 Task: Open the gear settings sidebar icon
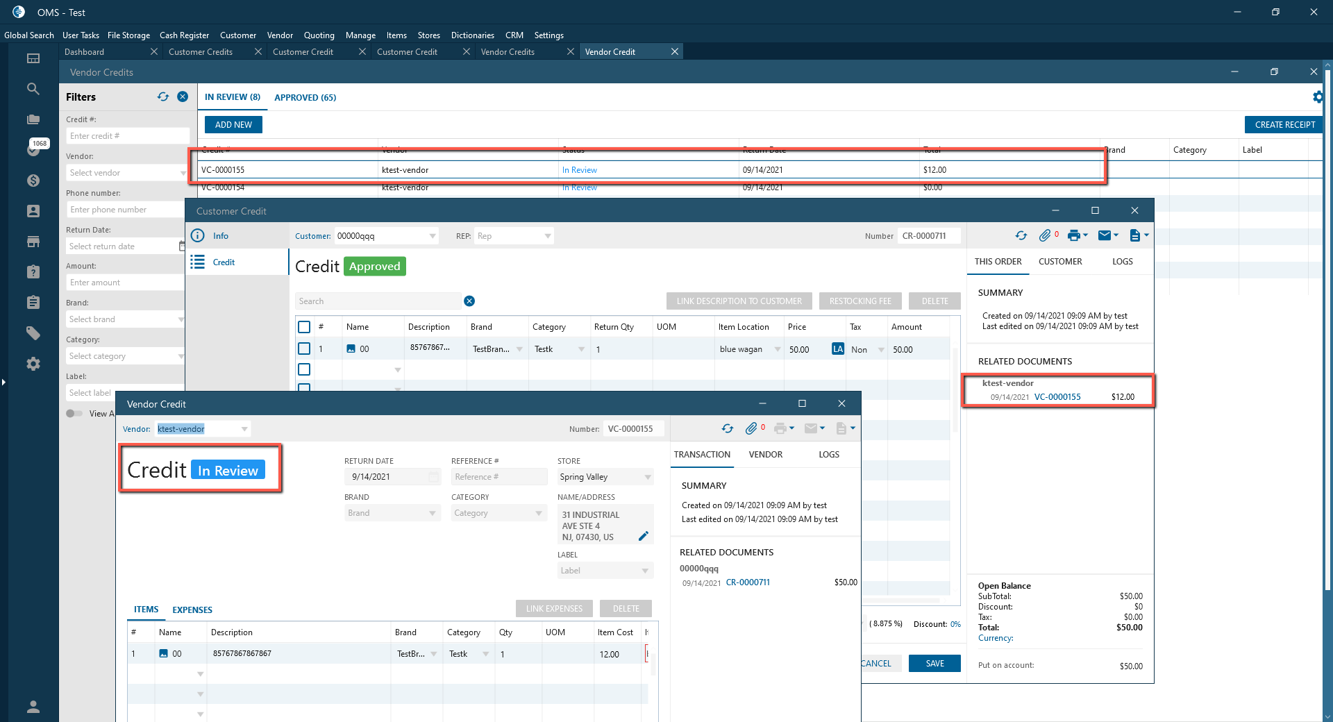[x=33, y=364]
